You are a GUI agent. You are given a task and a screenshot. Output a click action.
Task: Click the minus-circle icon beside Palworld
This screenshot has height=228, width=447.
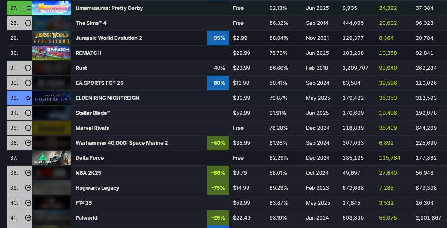click(28, 218)
